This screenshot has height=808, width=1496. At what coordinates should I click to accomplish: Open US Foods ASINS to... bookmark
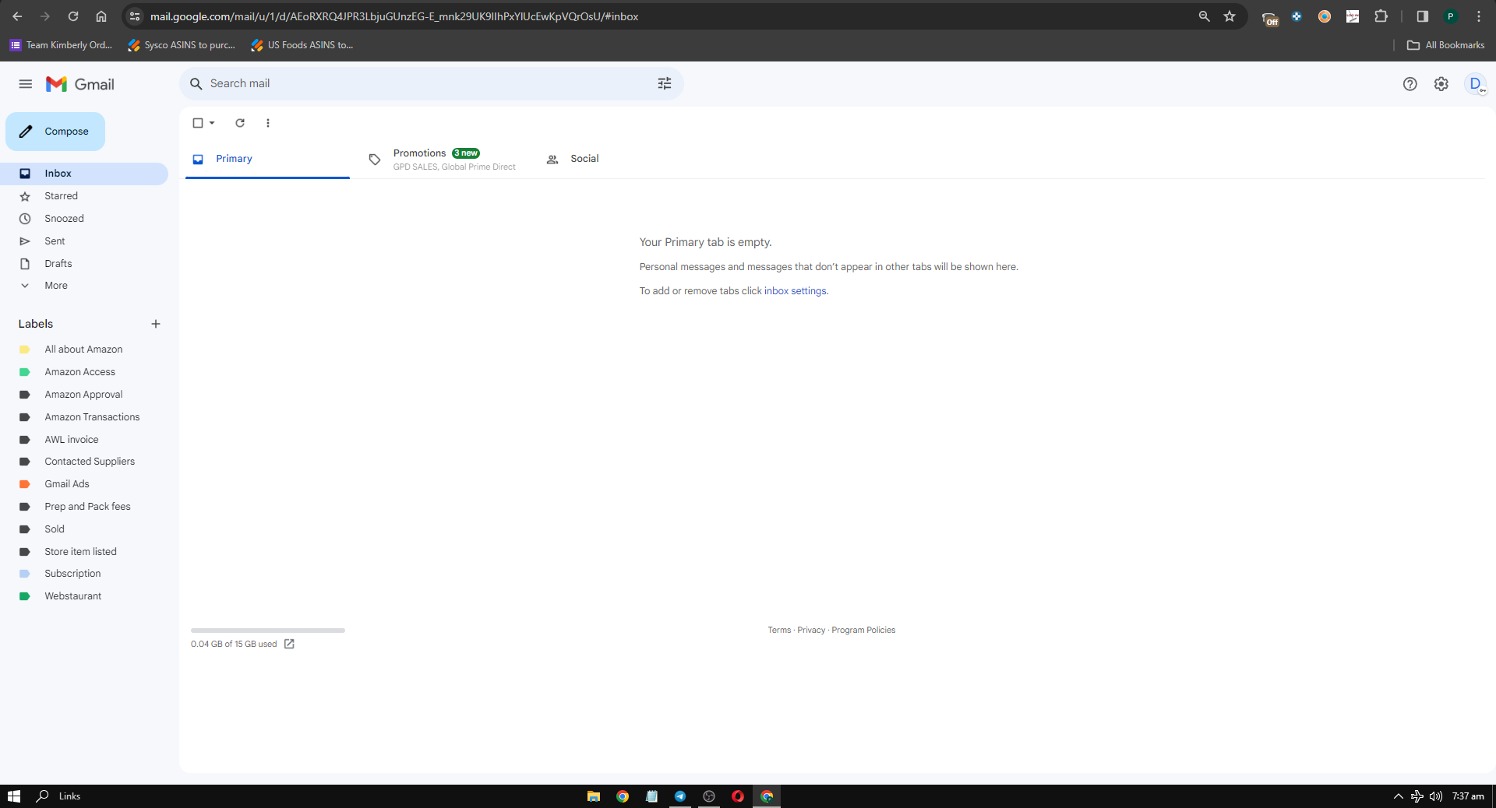coord(303,45)
